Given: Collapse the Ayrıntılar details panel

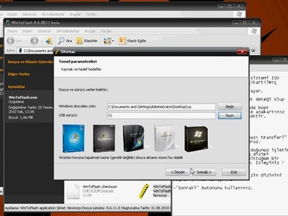Looking at the screenshot, I should [x=16, y=87].
